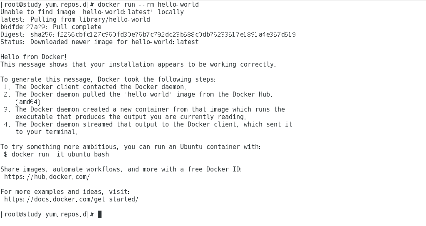This screenshot has height=226, width=426.
Task: Click the 'latest: Pulling from library/hello-world' line
Action: [75, 20]
